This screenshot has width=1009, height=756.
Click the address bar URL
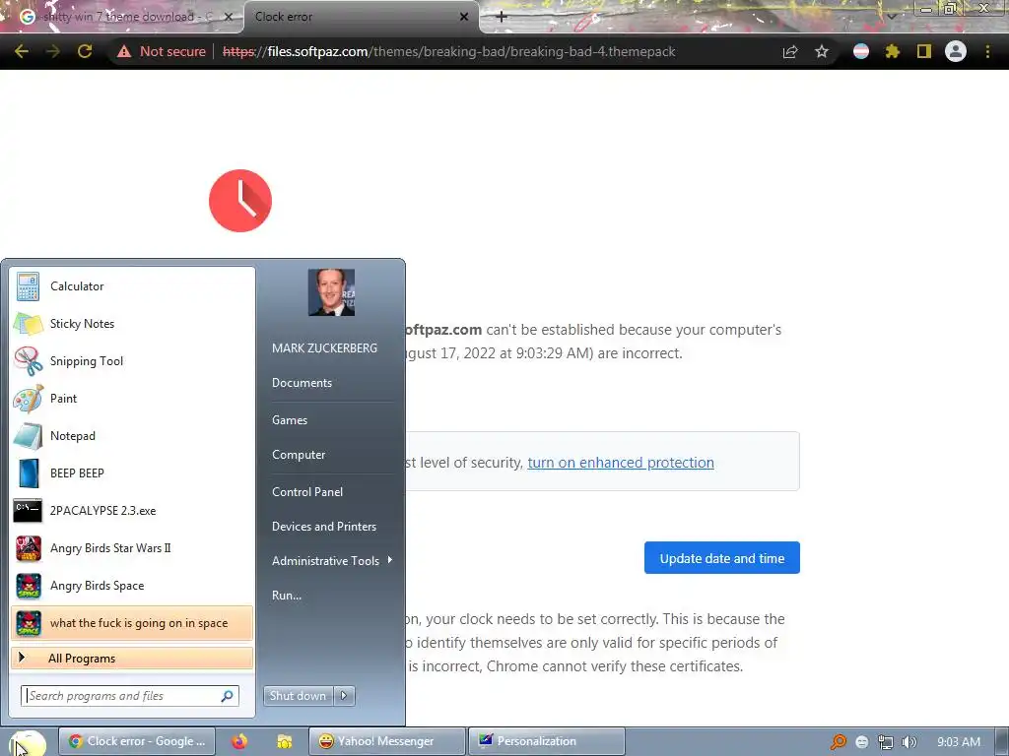(x=448, y=51)
